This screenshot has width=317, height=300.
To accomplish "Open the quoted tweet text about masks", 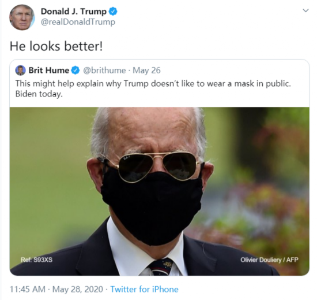I will click(153, 89).
